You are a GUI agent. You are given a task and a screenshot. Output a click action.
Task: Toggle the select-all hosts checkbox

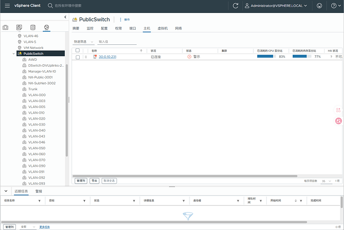77,50
